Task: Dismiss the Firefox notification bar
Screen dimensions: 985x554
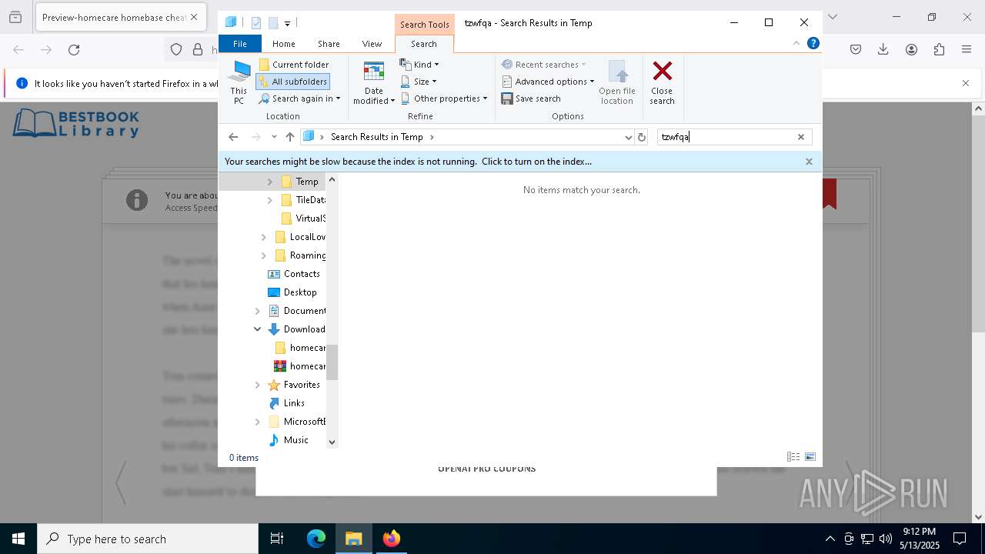Action: (x=966, y=83)
